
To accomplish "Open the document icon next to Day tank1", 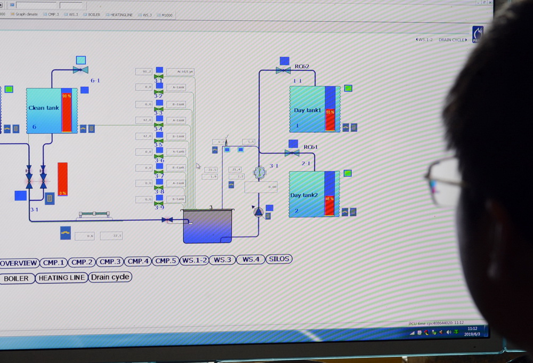I will [x=354, y=127].
